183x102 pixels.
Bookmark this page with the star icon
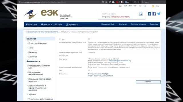[x=106, y=2]
